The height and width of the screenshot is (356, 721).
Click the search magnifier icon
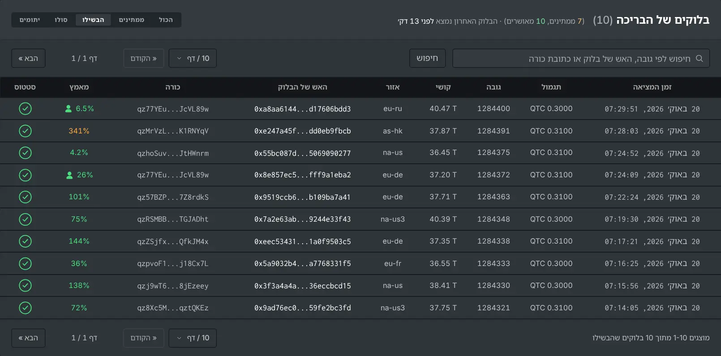[x=699, y=58]
